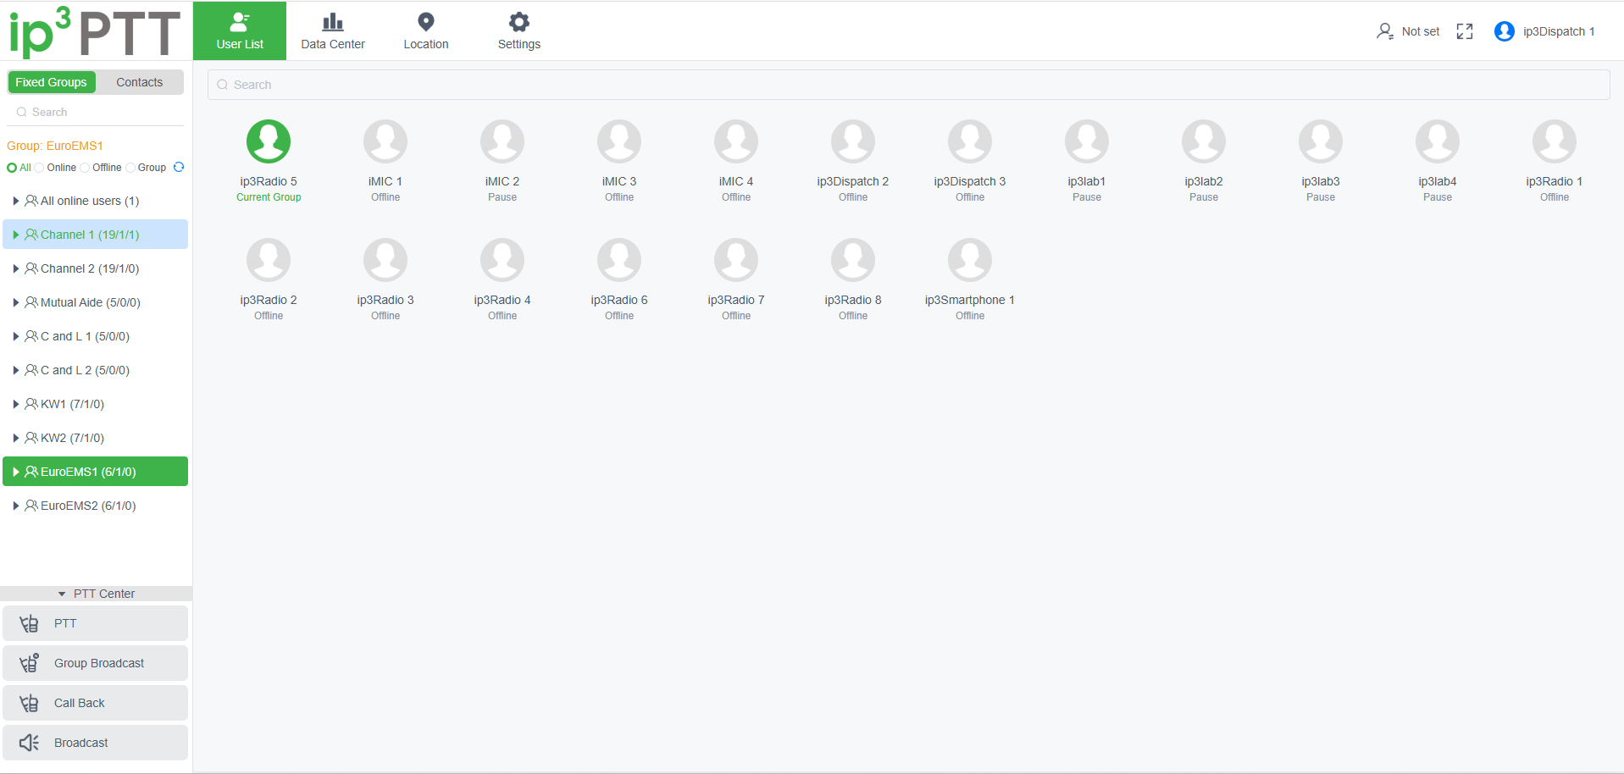
Task: Select ip3Radio 5 user avatar
Action: point(269,141)
